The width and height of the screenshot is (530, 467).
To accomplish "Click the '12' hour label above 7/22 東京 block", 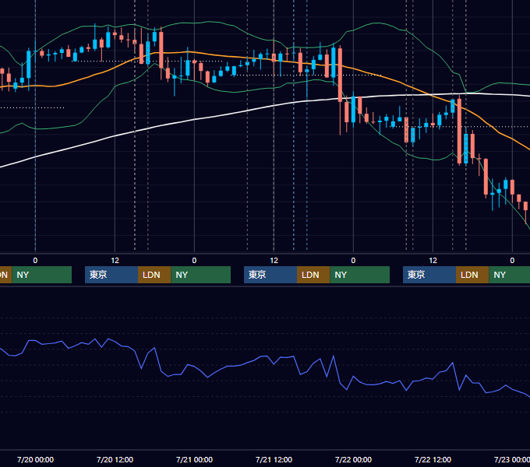I will pyautogui.click(x=433, y=261).
